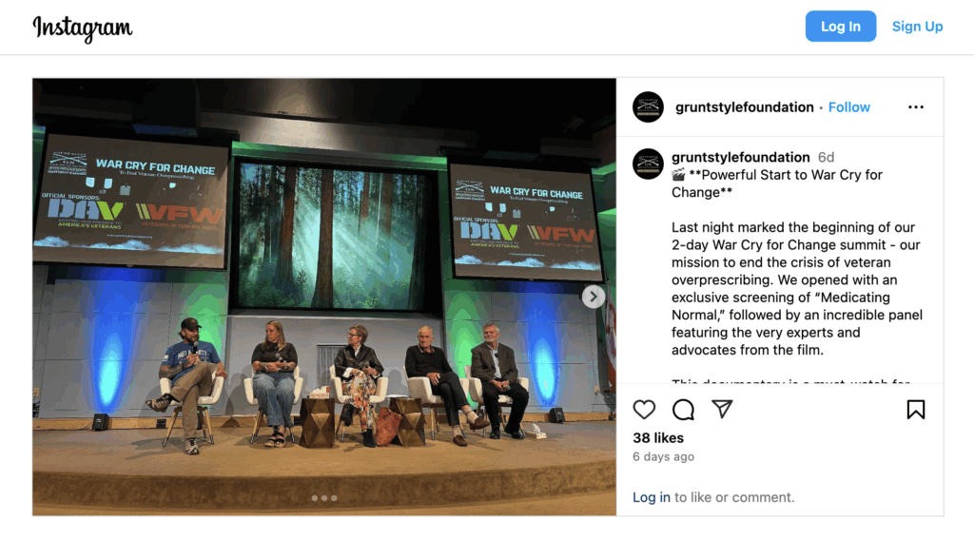Follow the gruntstylefoundation account
The width and height of the screenshot is (974, 539).
(849, 106)
